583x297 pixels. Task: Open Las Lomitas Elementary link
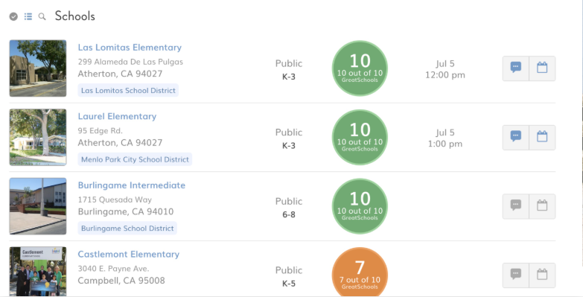[x=130, y=48]
